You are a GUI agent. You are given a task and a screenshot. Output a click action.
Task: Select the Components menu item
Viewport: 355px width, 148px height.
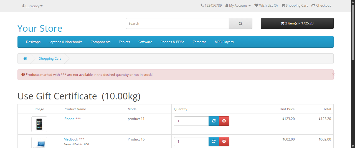pyautogui.click(x=100, y=42)
